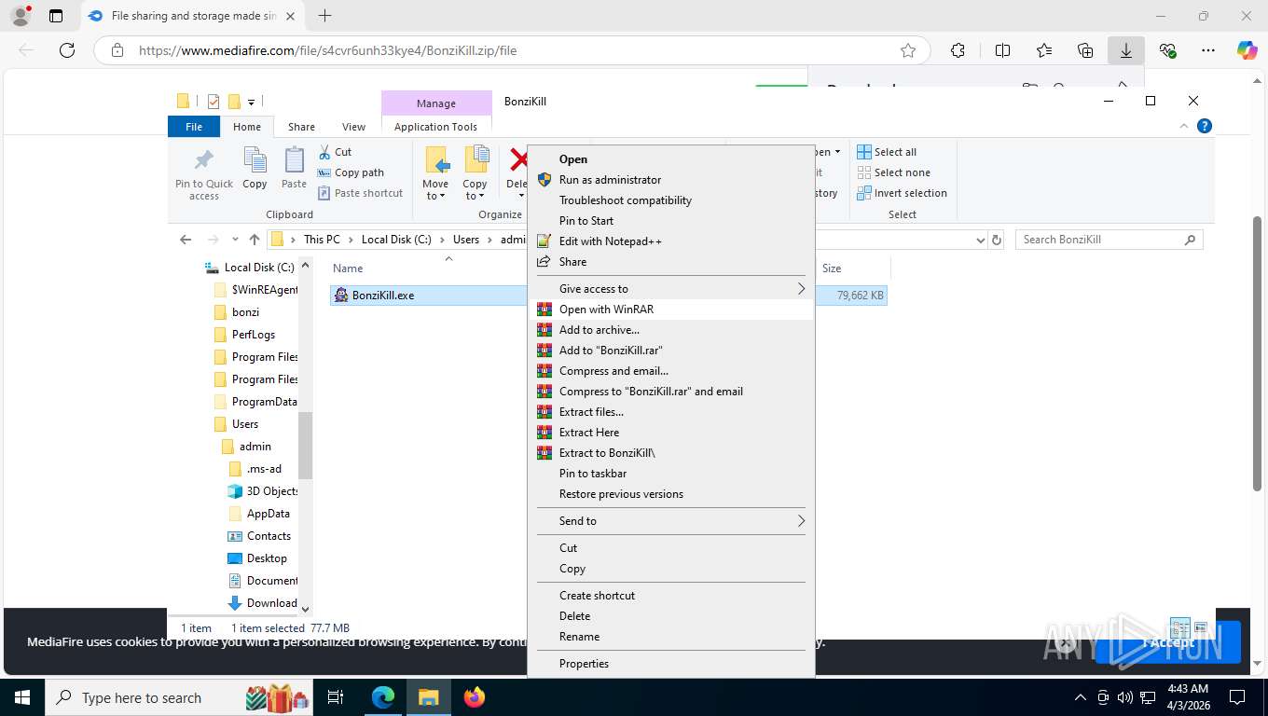
Task: Click browser refresh button in Edge
Action: [x=67, y=51]
